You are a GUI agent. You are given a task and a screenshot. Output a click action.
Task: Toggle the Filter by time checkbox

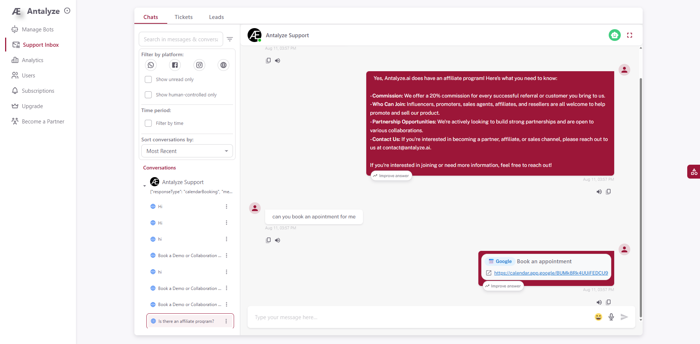pos(148,123)
